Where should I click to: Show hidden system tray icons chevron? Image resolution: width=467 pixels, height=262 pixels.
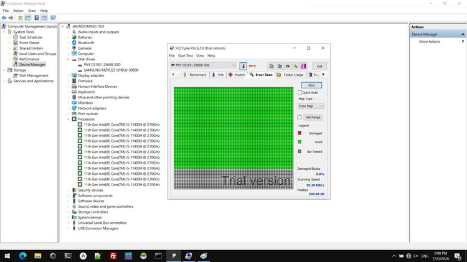pyautogui.click(x=394, y=256)
